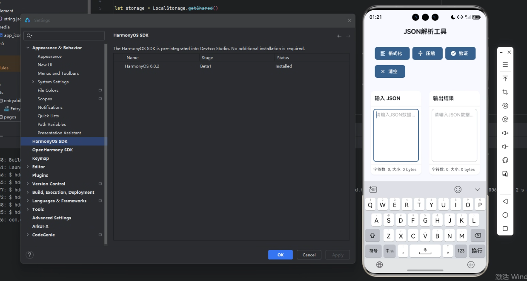Screen dimensions: 527x281
Task: Click Cancel in the Settings dialog
Action: [x=309, y=255]
